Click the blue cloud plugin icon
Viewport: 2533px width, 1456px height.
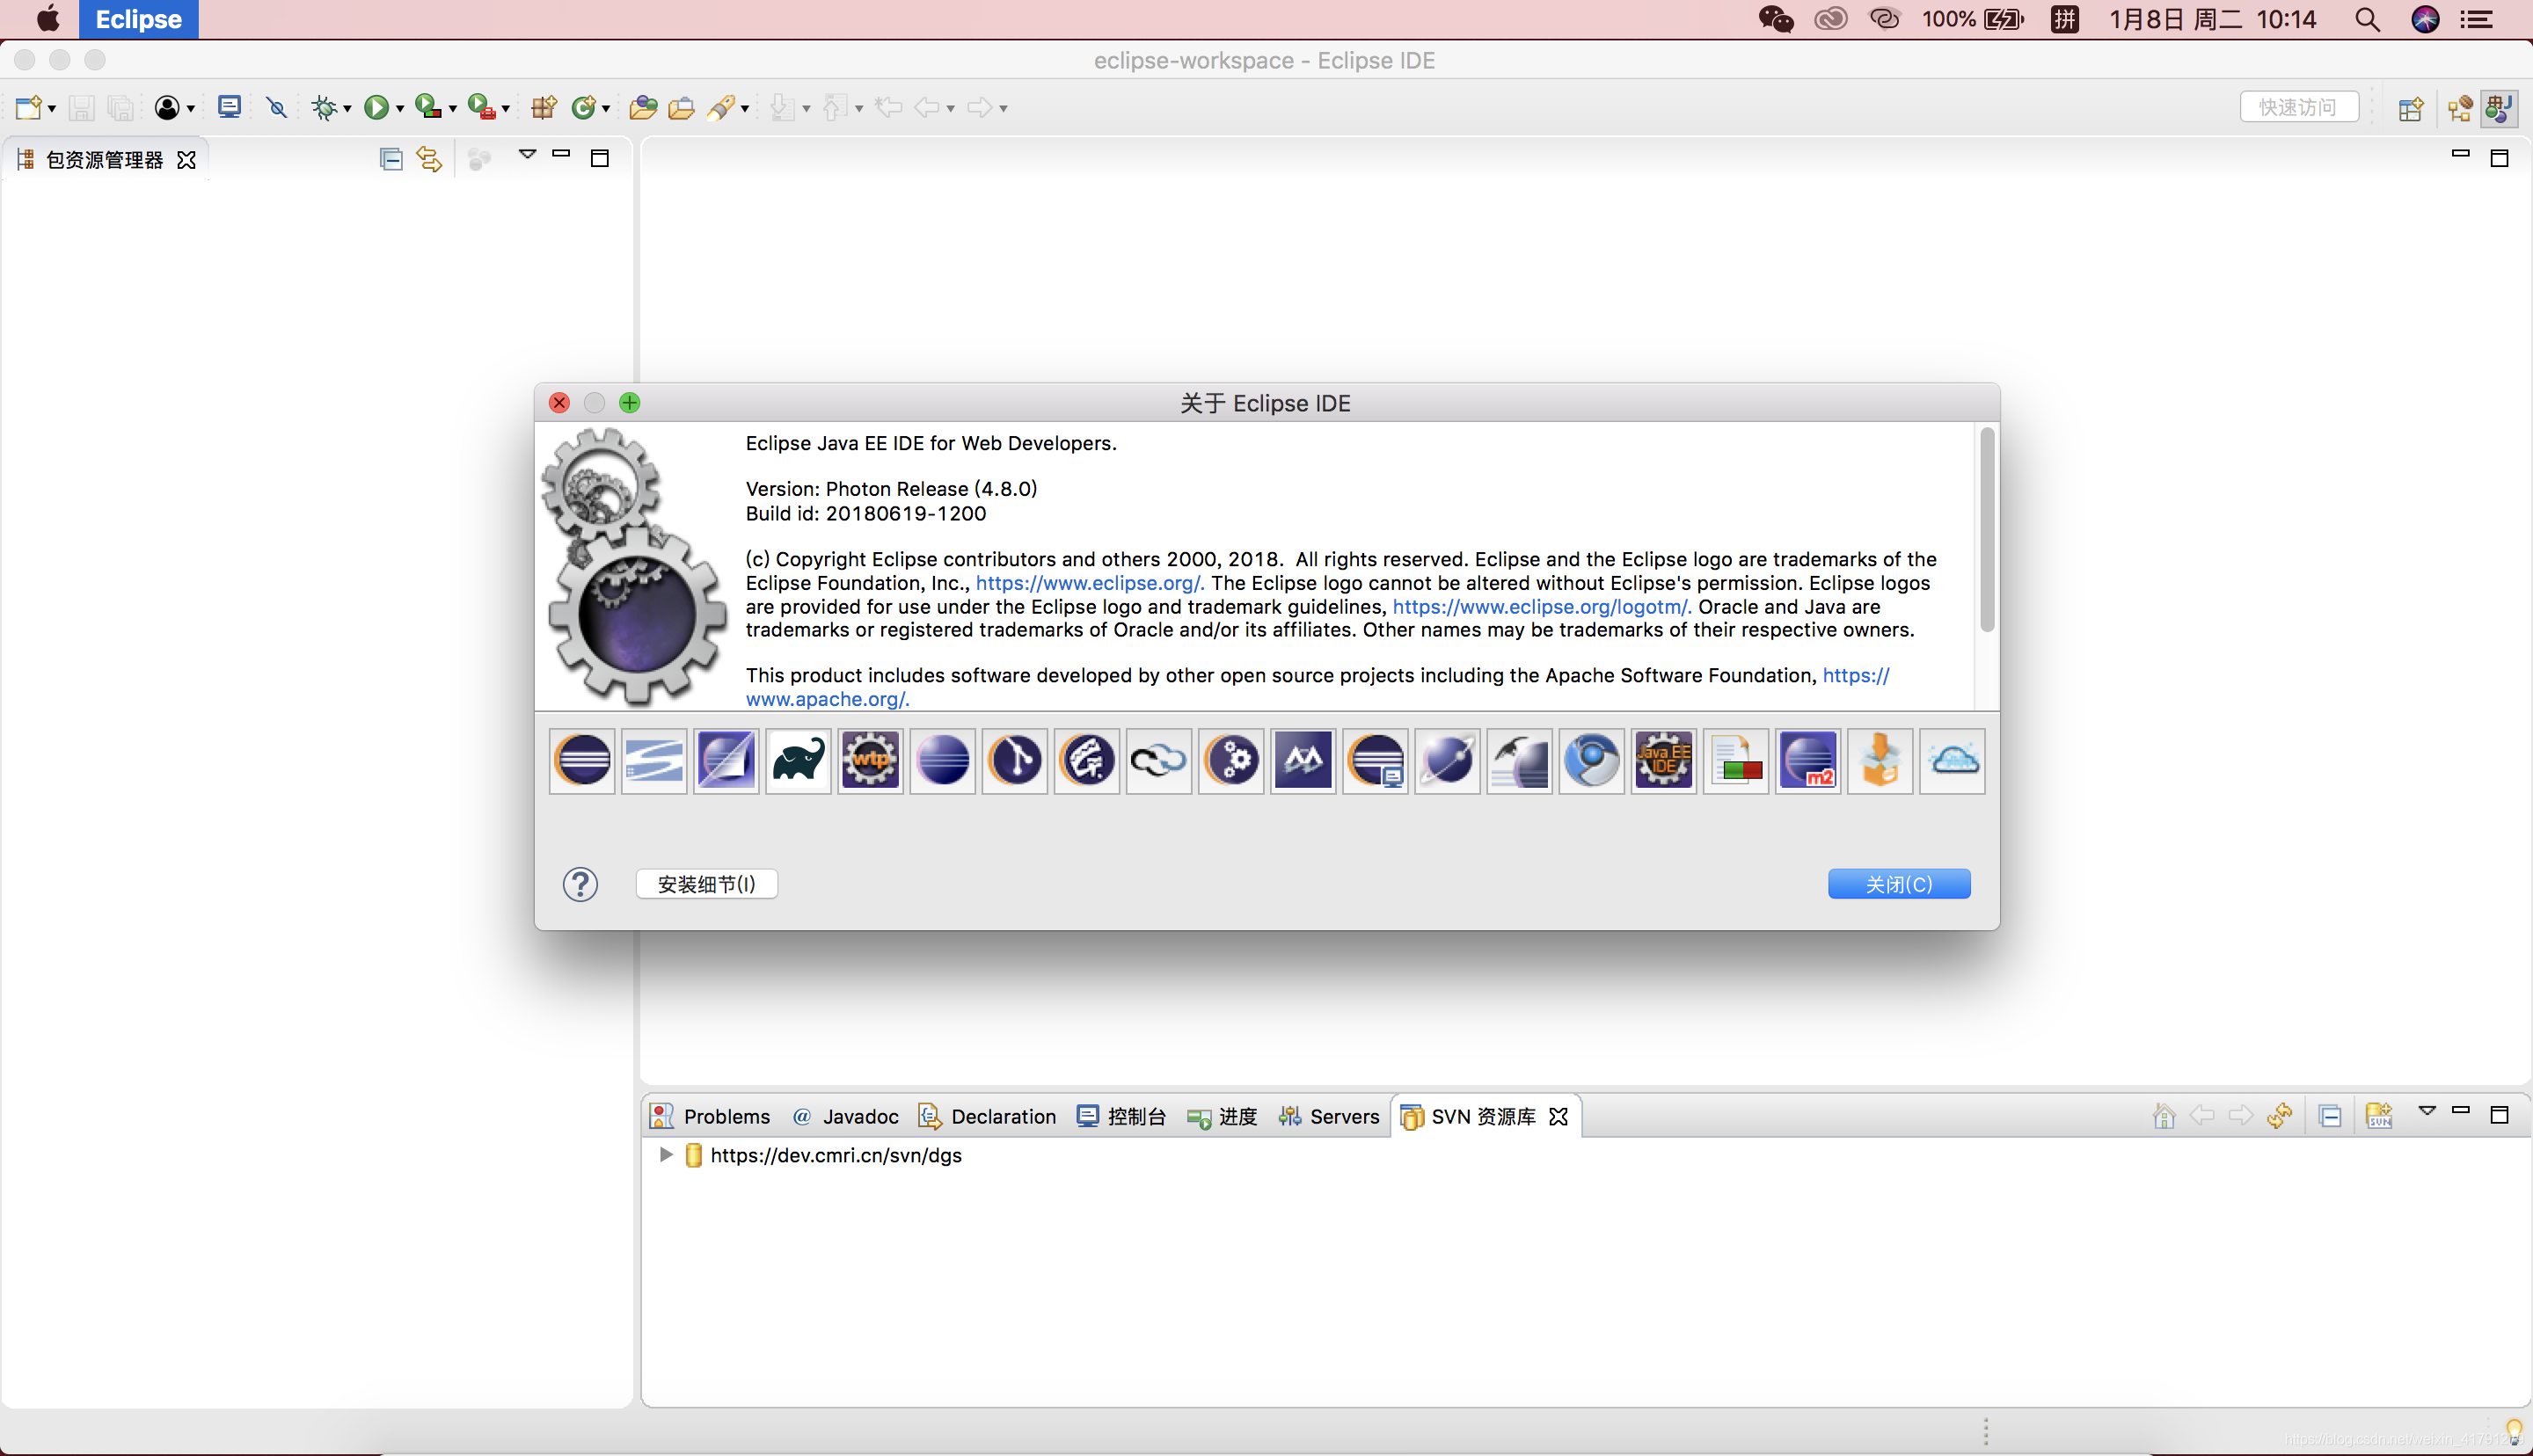[1952, 761]
